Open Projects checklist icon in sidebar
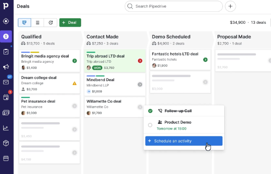 (6, 52)
